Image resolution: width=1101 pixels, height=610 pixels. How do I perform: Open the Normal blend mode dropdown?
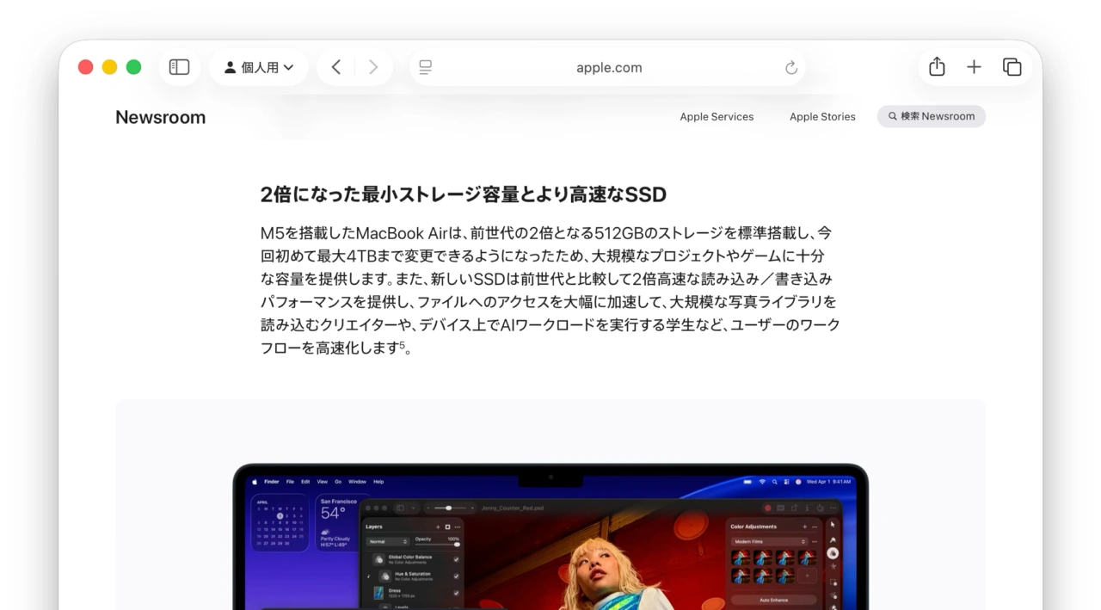click(388, 541)
